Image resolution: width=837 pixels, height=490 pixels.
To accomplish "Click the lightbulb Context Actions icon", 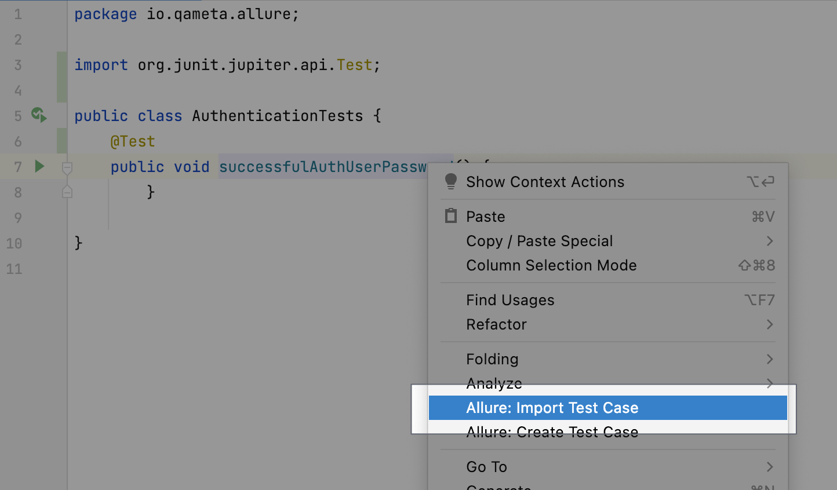I will [x=451, y=182].
